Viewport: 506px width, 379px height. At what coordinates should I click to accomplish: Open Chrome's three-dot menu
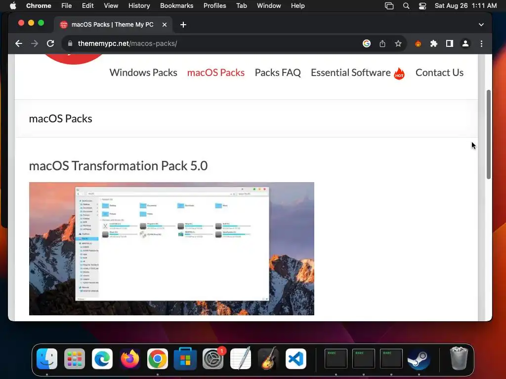(481, 43)
